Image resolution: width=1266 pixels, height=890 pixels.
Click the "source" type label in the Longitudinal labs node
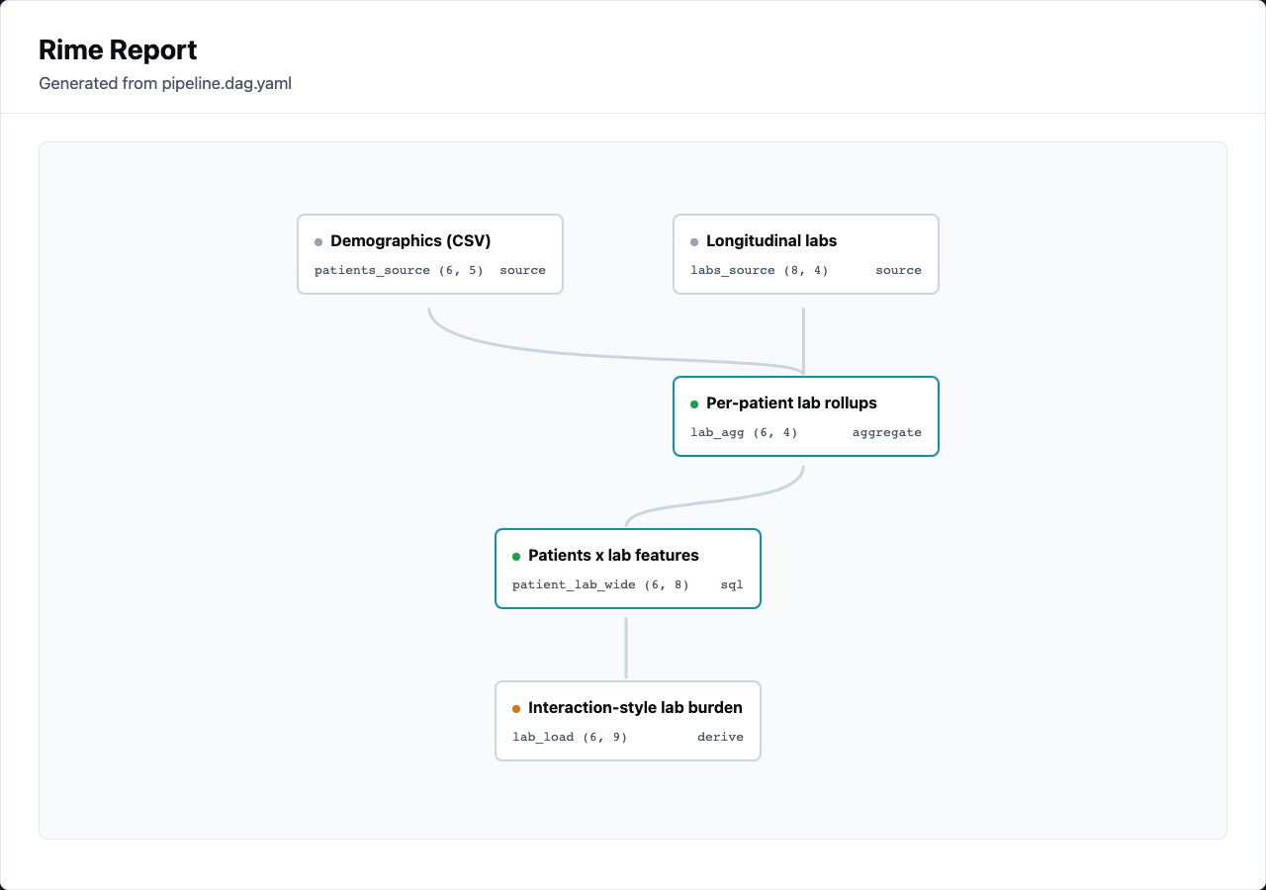pos(898,270)
